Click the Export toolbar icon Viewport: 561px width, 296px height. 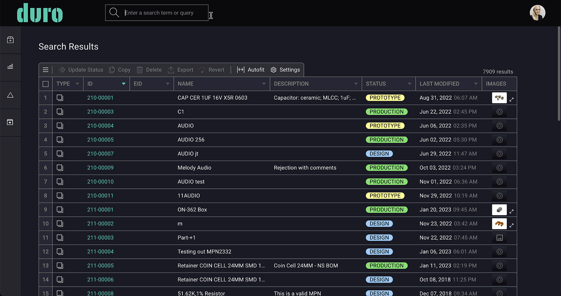point(171,70)
